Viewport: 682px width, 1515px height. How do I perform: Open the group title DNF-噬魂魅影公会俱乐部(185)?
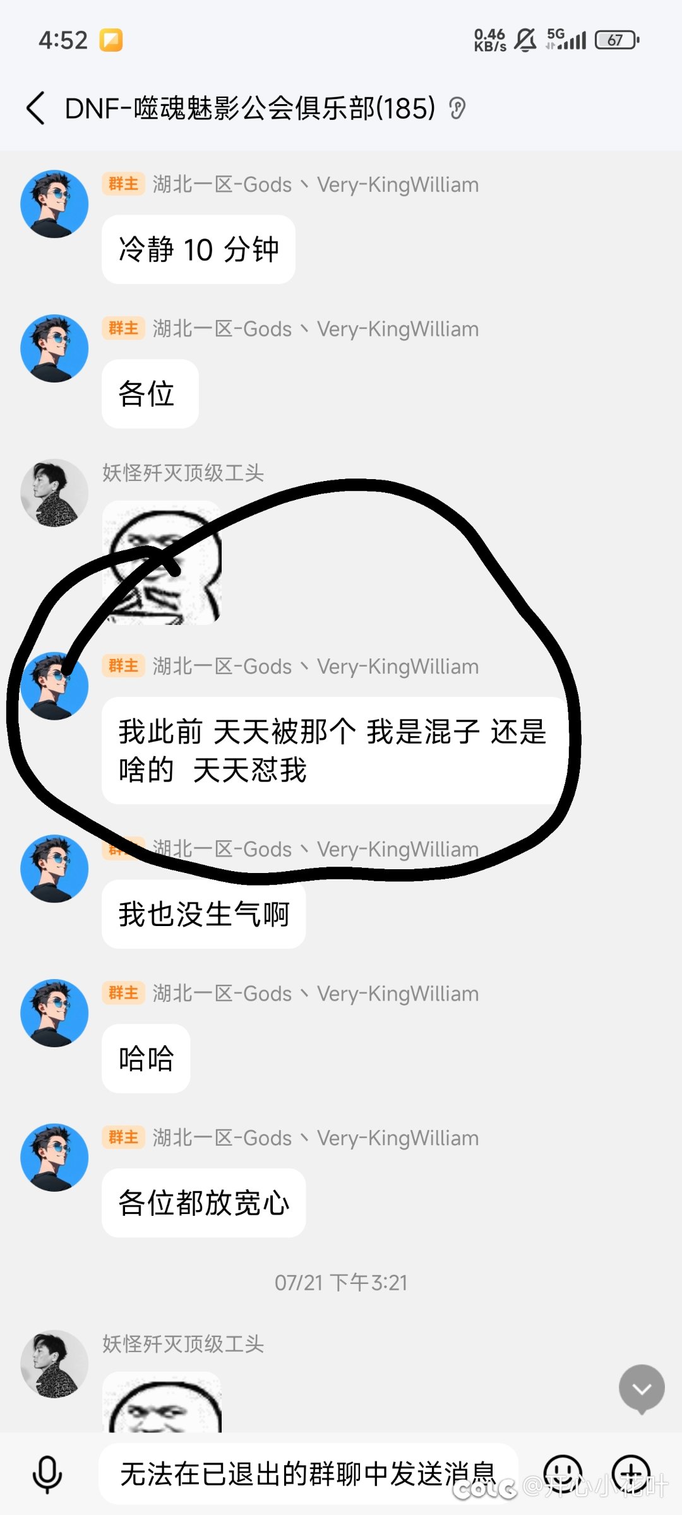point(250,108)
